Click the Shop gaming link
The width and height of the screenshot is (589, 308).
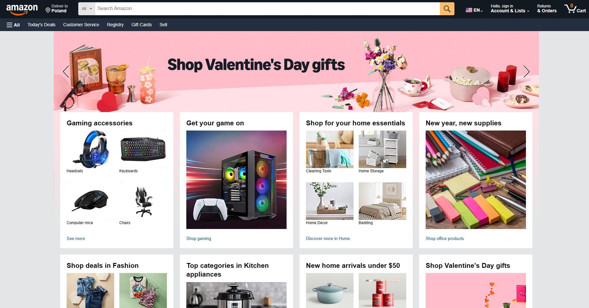(199, 238)
